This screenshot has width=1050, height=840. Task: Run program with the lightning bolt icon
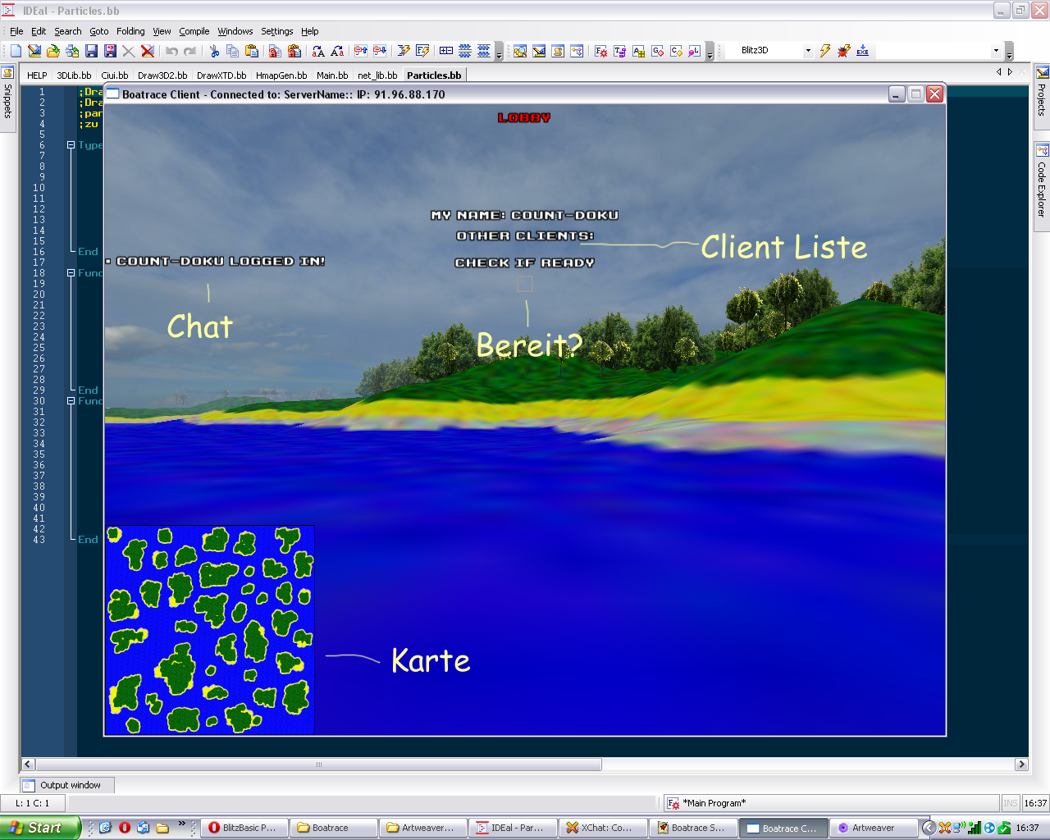825,51
